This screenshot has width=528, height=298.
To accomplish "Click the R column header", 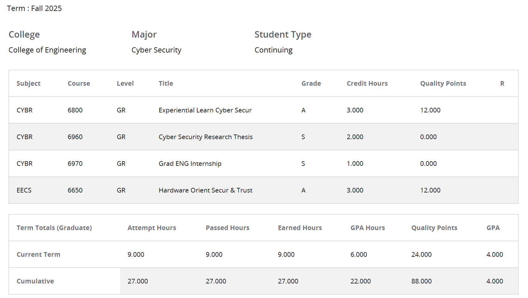I will pos(502,84).
